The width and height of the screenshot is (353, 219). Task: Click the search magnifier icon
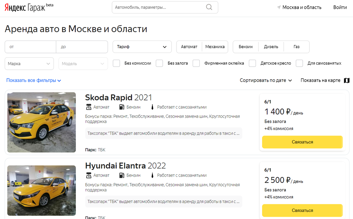click(209, 7)
